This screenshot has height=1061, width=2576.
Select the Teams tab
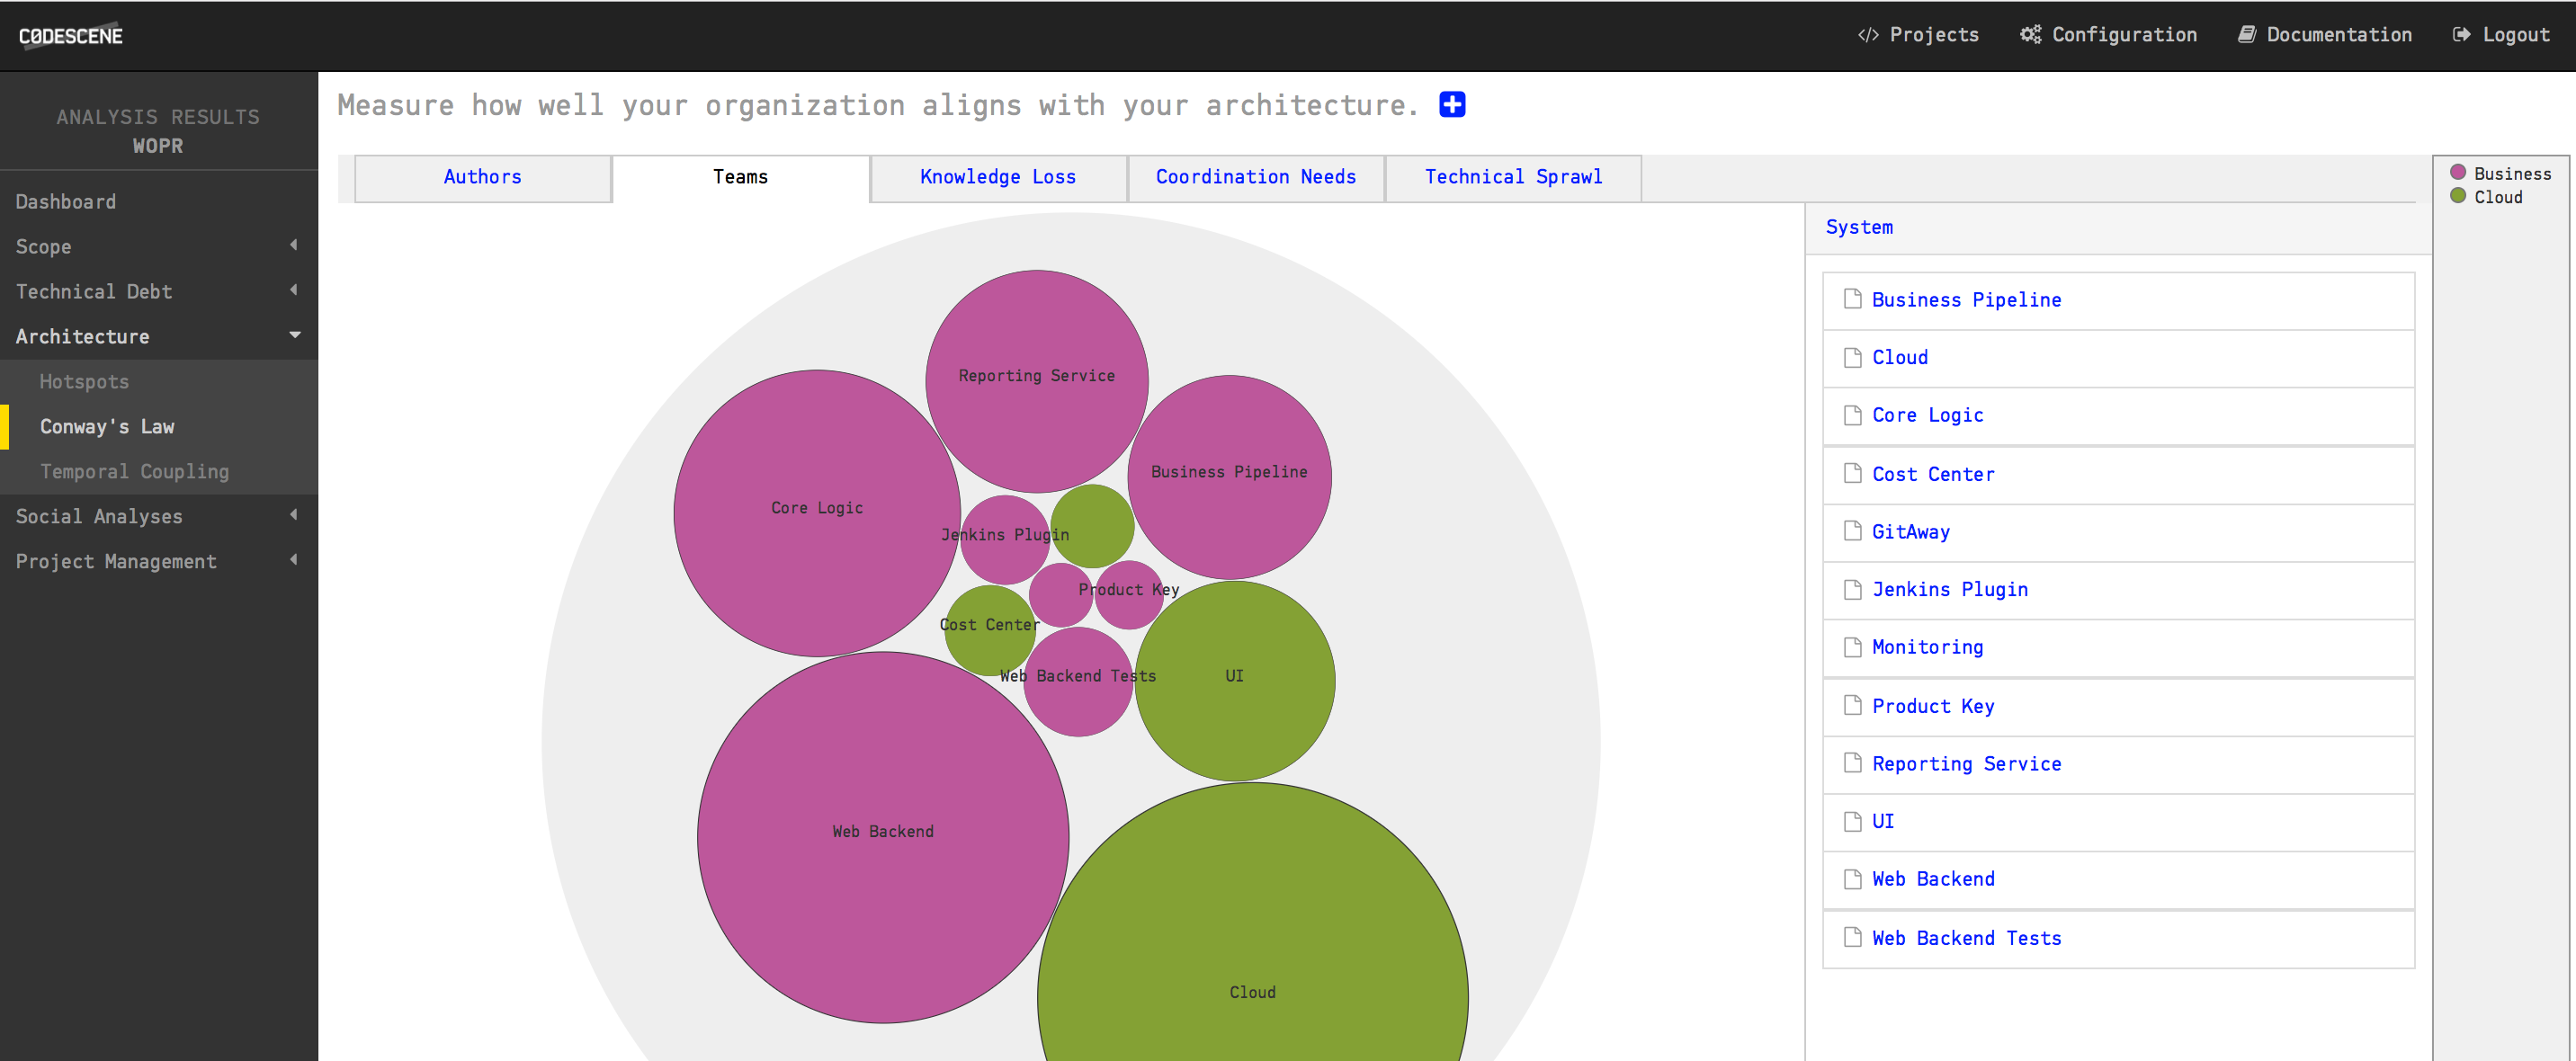(741, 178)
